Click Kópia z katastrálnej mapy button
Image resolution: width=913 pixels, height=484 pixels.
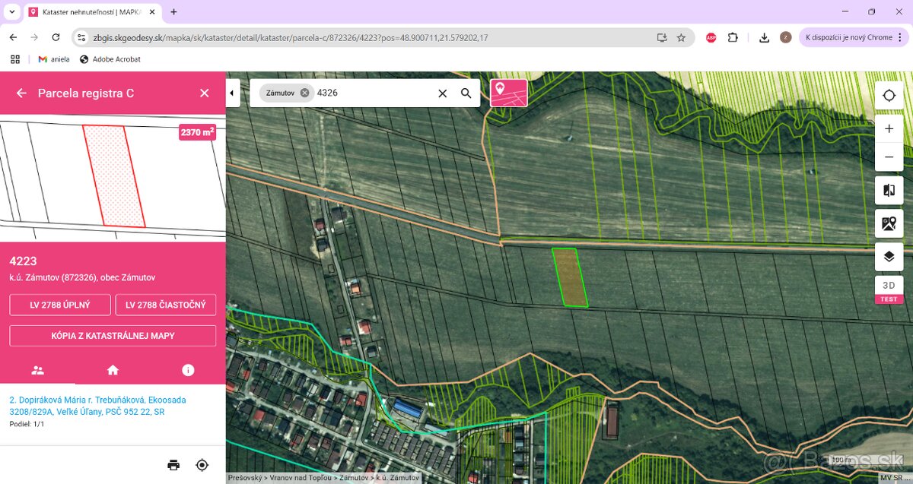pyautogui.click(x=113, y=336)
